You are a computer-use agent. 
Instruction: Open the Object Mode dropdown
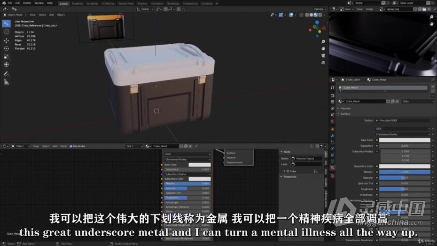pos(15,15)
